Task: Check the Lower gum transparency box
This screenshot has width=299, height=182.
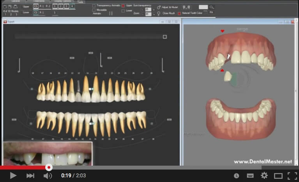Action: click(x=123, y=11)
